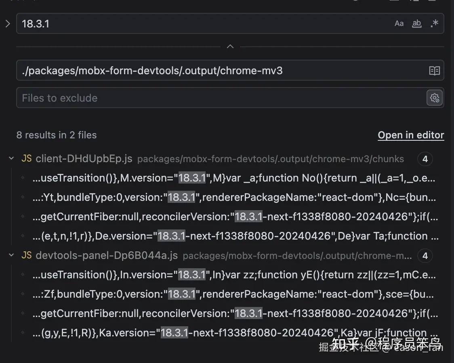Viewport: 454px width, 363px height.
Task: Open the M.version="18.3.1" match
Action: [x=234, y=178]
